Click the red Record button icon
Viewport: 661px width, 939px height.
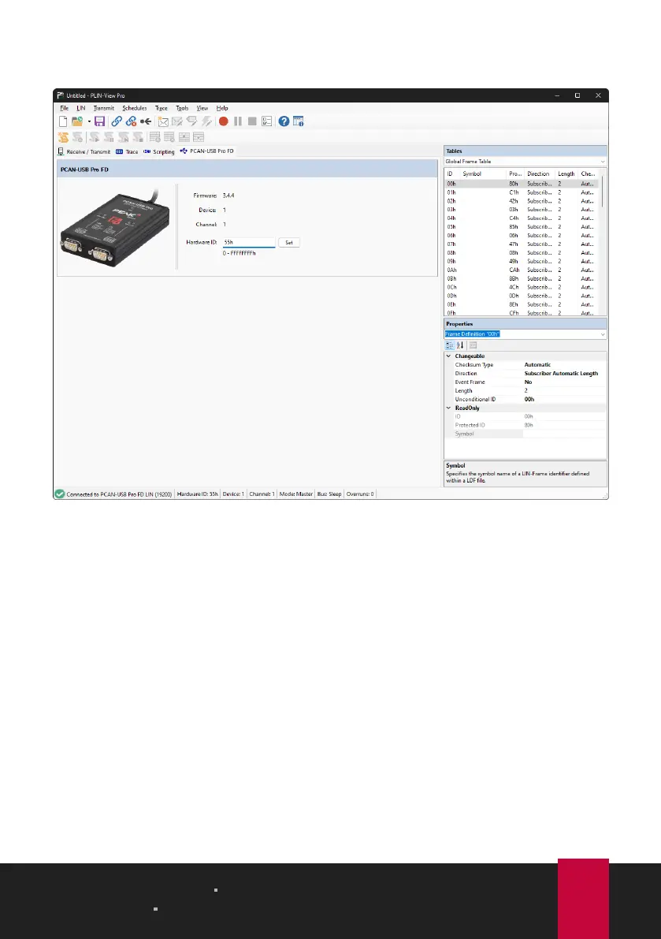[224, 121]
